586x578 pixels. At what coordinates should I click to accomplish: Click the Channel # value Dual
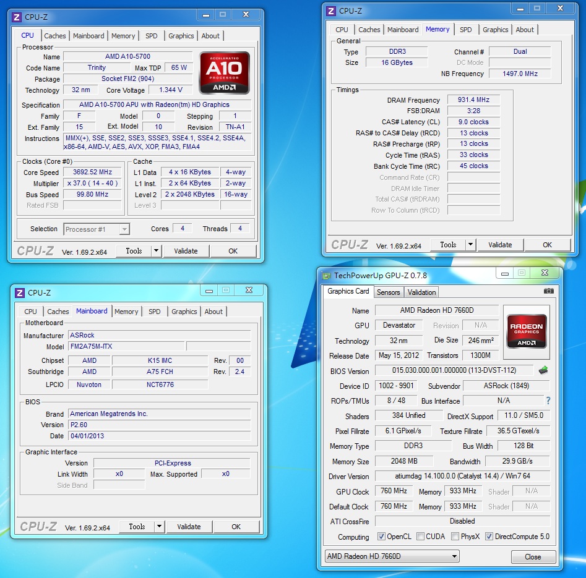click(520, 51)
